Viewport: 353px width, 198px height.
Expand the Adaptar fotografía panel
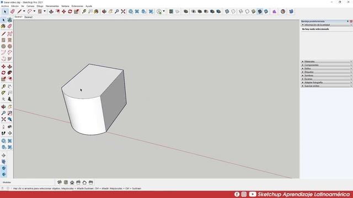327,82
